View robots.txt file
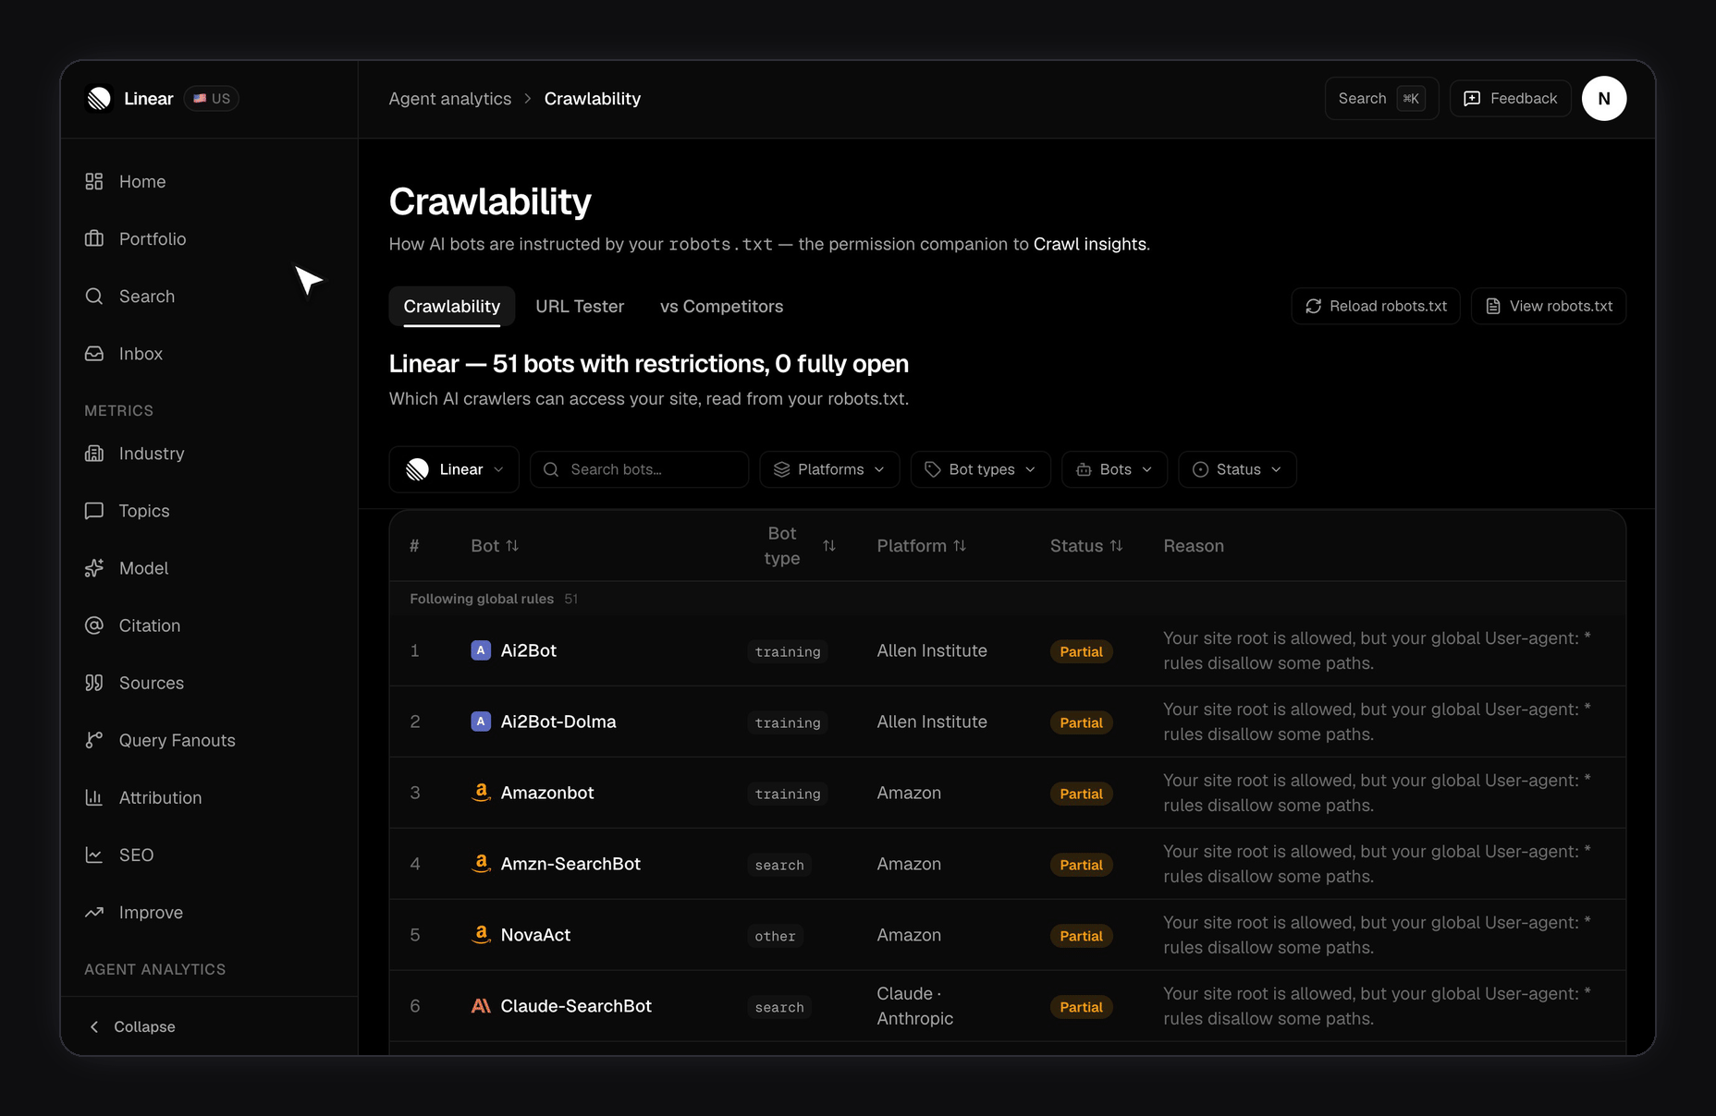The image size is (1716, 1116). [x=1549, y=306]
